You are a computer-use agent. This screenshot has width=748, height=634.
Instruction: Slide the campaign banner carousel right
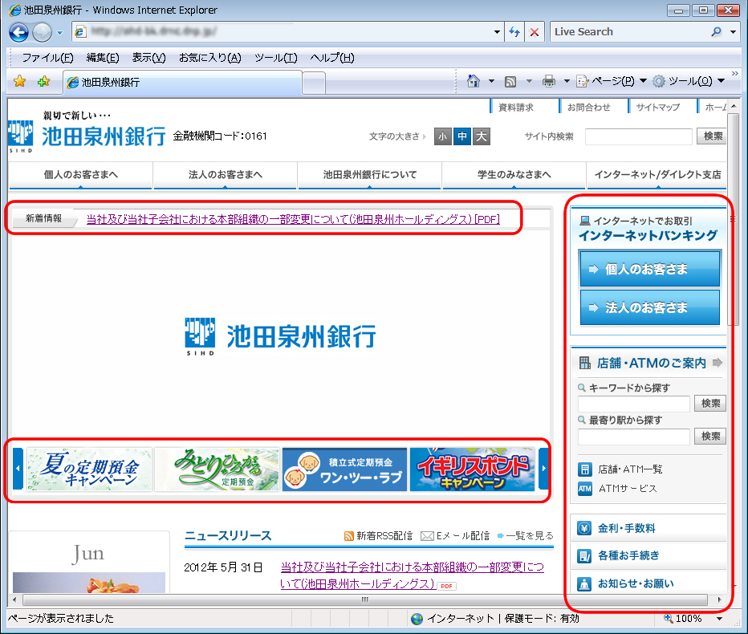(543, 469)
